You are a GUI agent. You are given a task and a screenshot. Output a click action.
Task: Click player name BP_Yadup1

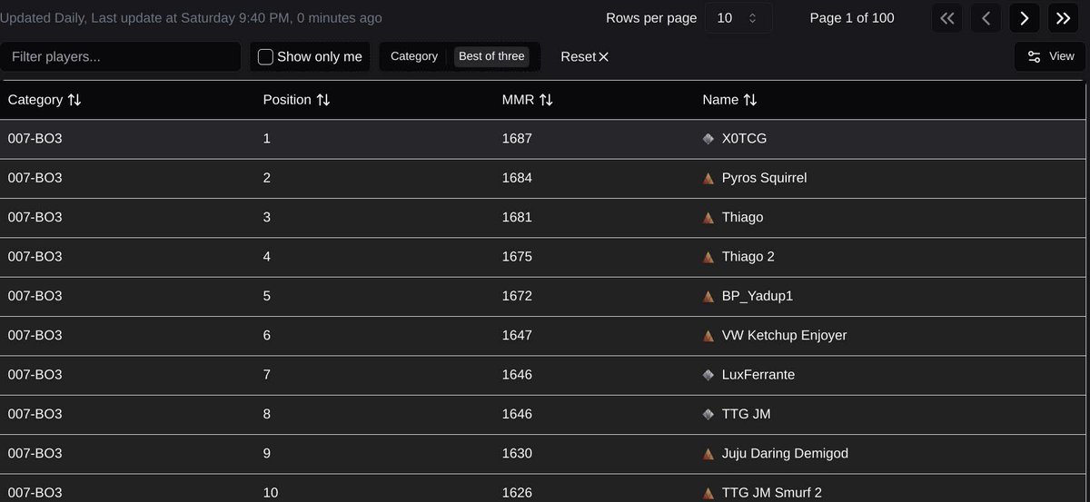coord(758,296)
